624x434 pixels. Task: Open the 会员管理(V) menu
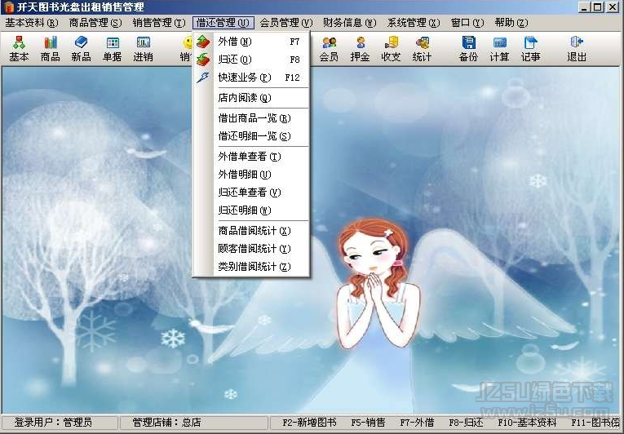[x=286, y=23]
